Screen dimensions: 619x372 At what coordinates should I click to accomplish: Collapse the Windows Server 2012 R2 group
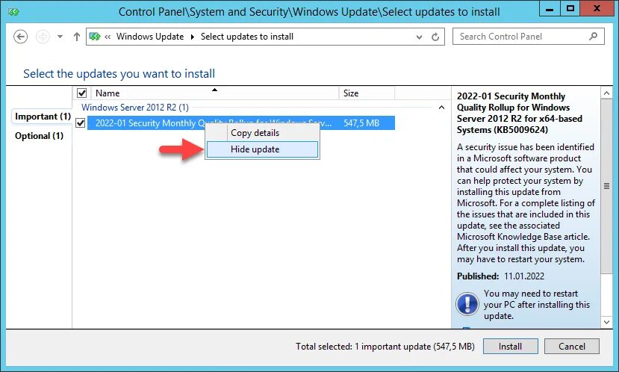click(x=442, y=108)
